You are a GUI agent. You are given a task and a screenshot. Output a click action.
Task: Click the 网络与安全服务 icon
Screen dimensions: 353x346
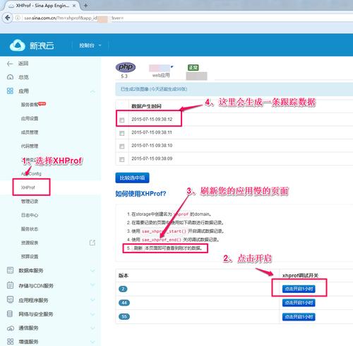pyautogui.click(x=10, y=313)
